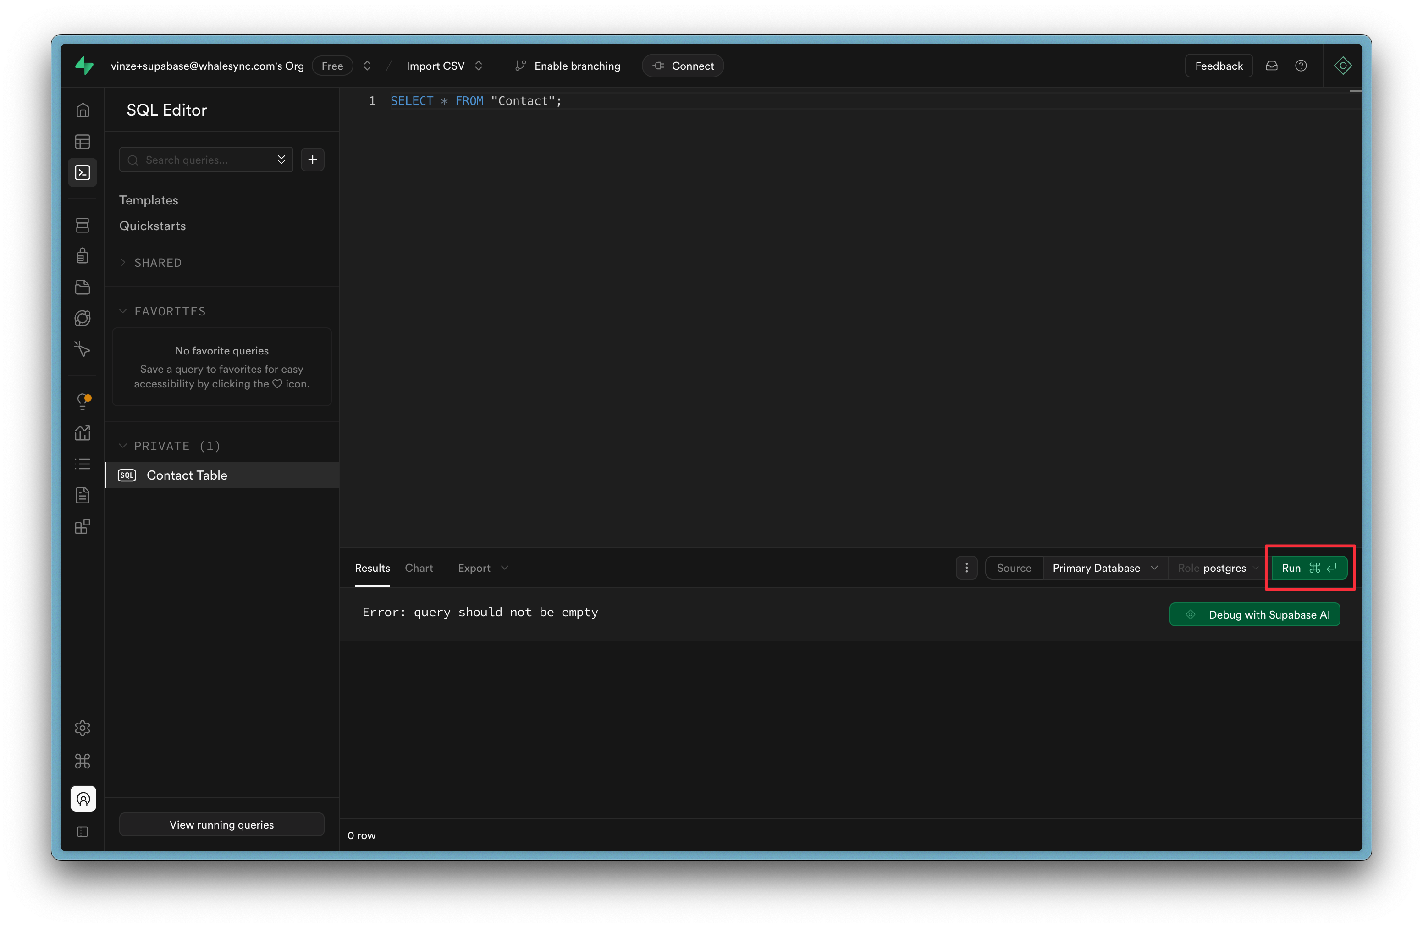Open the command menu icon in sidebar
Image resolution: width=1423 pixels, height=928 pixels.
pyautogui.click(x=83, y=761)
